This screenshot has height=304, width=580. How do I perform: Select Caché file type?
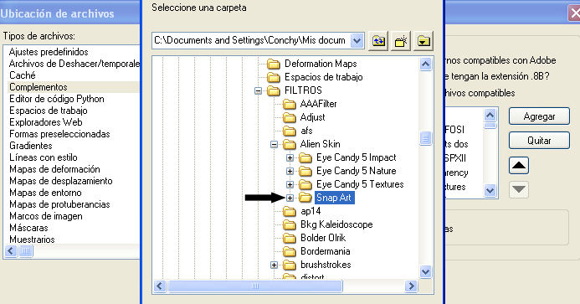[x=23, y=75]
